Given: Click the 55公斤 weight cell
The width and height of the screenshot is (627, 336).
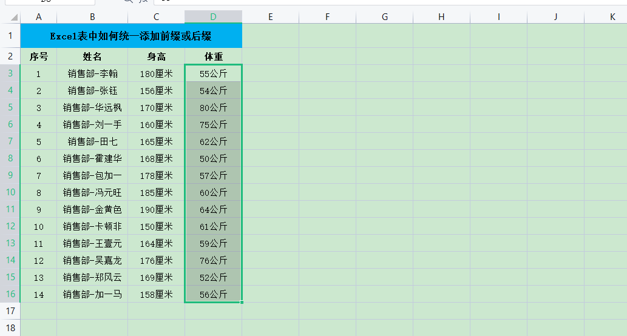Looking at the screenshot, I should click(213, 73).
